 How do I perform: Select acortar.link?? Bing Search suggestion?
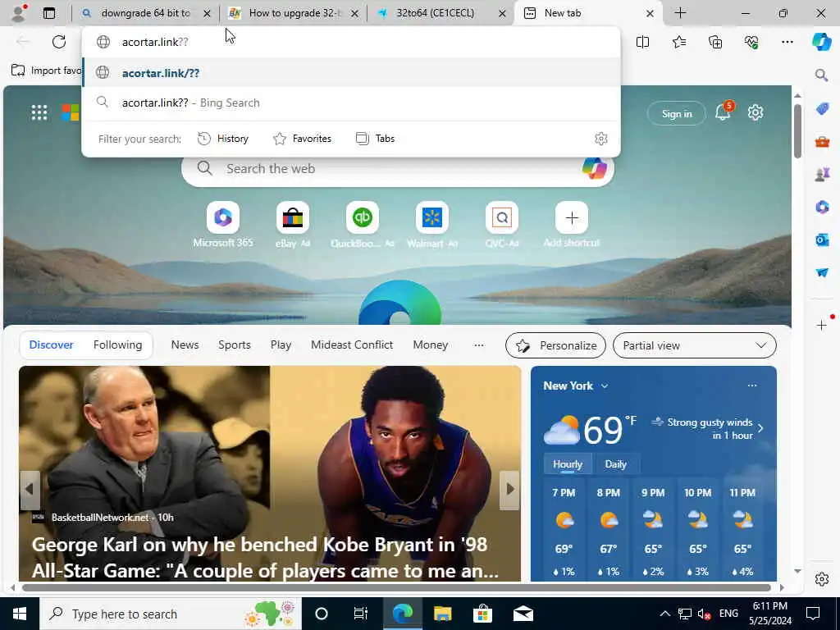(351, 103)
